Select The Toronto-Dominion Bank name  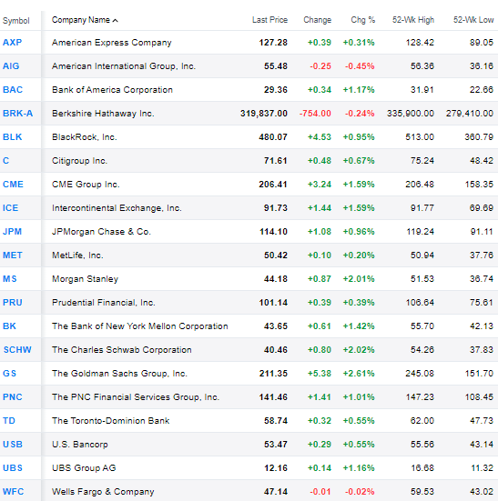click(x=111, y=421)
